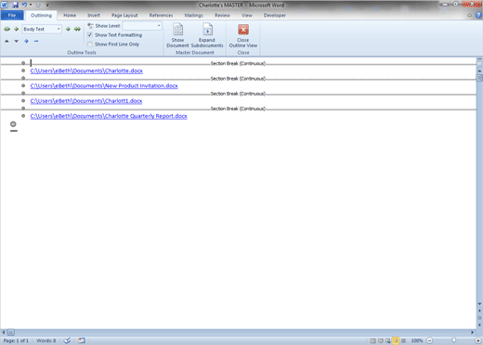Click the 100% zoom level
This screenshot has height=345, width=483.
[x=417, y=340]
